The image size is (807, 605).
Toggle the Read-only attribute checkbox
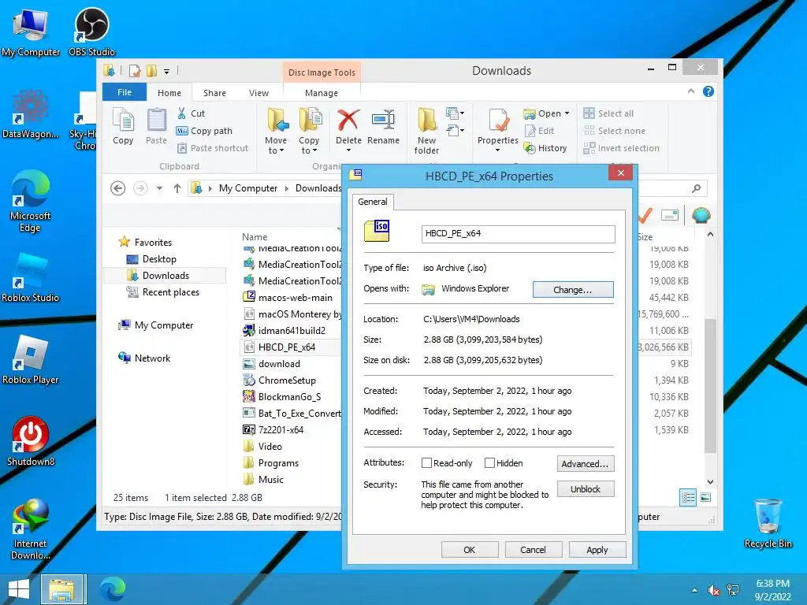click(x=426, y=463)
